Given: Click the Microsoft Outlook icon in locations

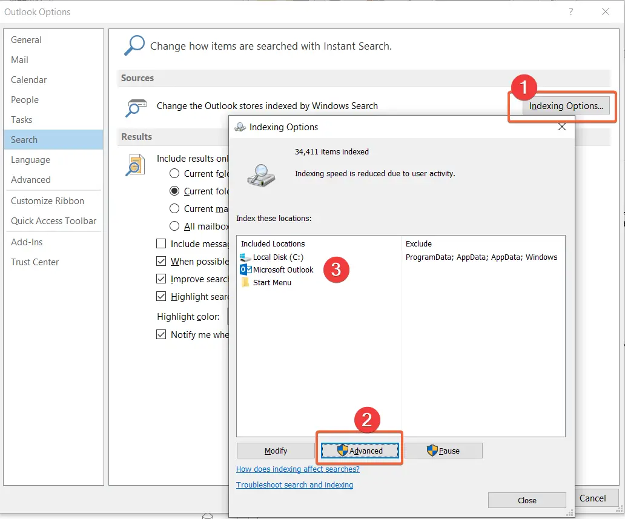Looking at the screenshot, I should (x=245, y=270).
